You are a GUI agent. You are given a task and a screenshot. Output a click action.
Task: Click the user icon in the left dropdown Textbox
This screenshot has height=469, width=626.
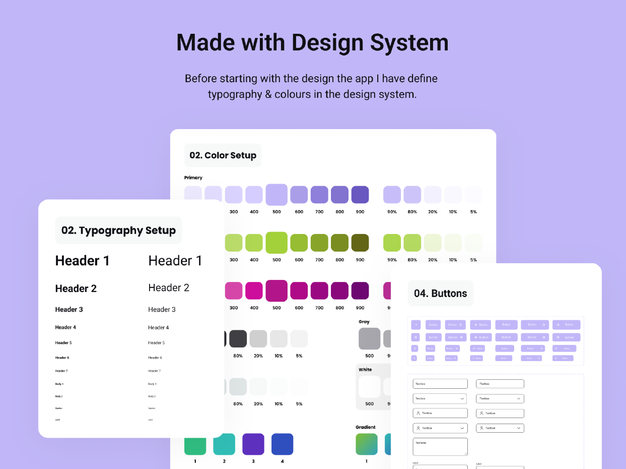pyautogui.click(x=418, y=428)
